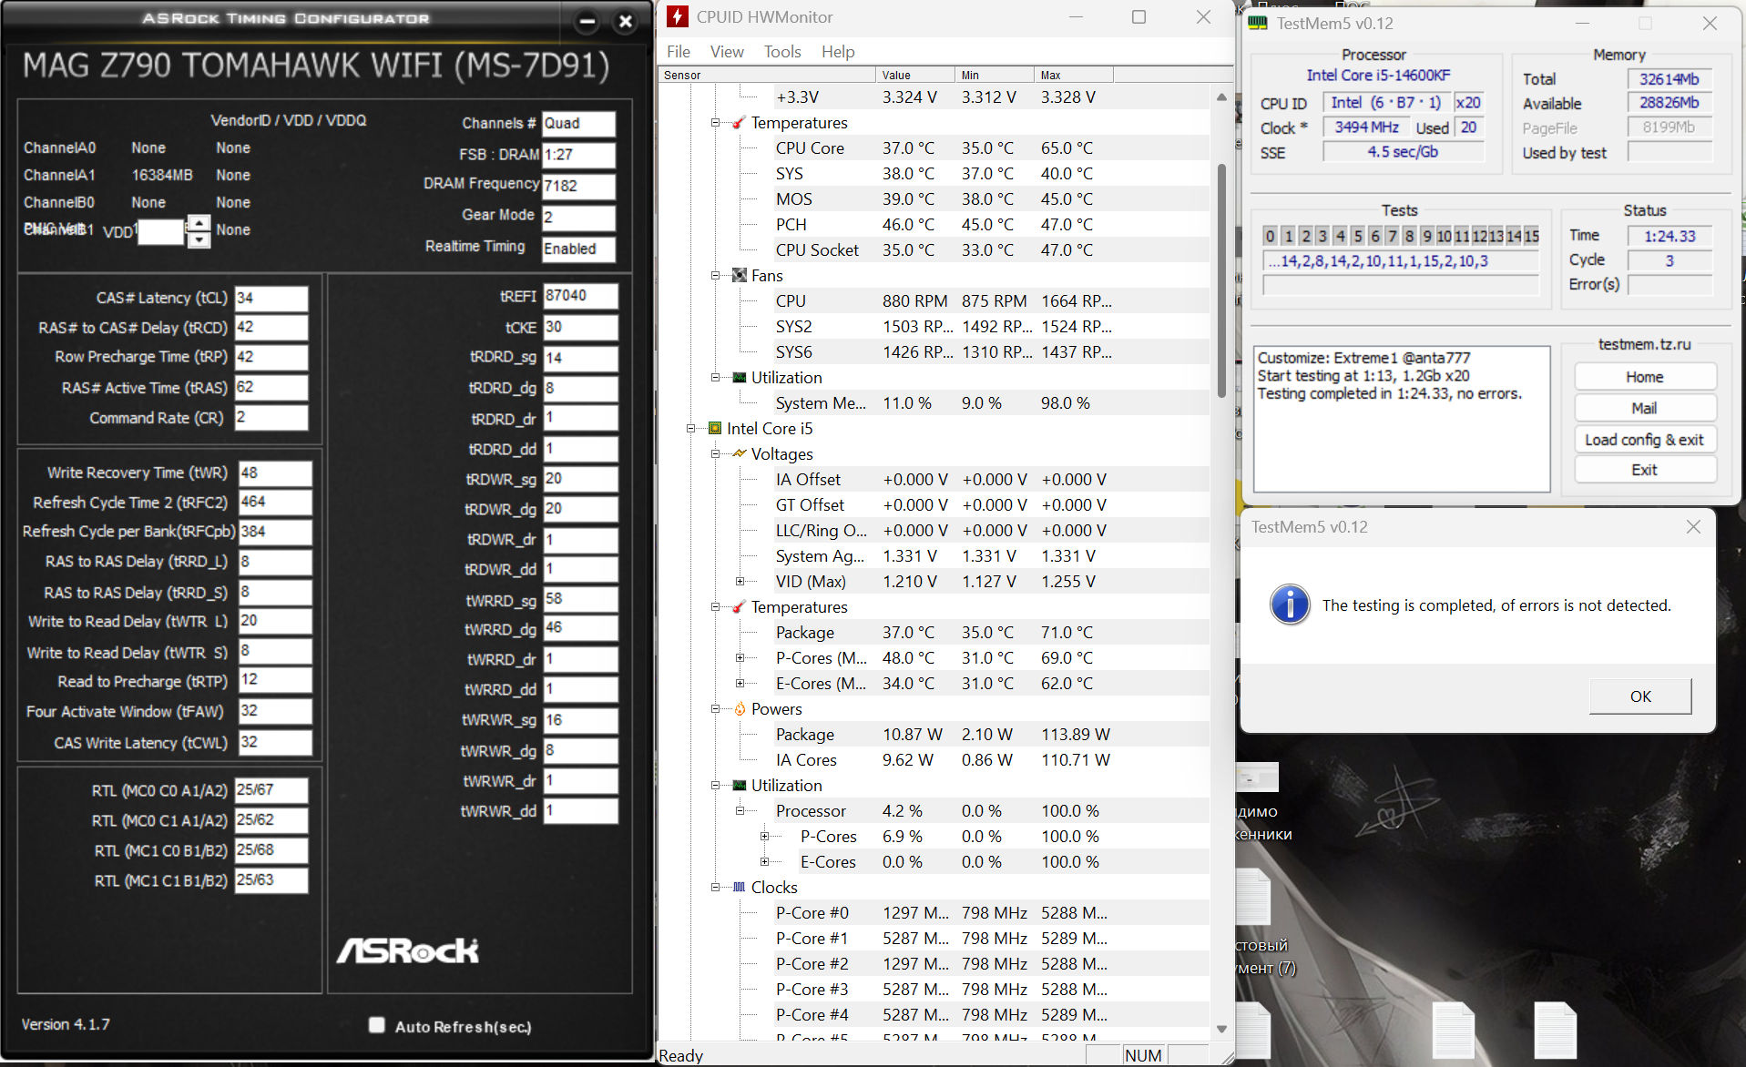Expand the E-Cores temperature row showing 34.0 °C
Image resolution: width=1746 pixels, height=1067 pixels.
coord(740,684)
